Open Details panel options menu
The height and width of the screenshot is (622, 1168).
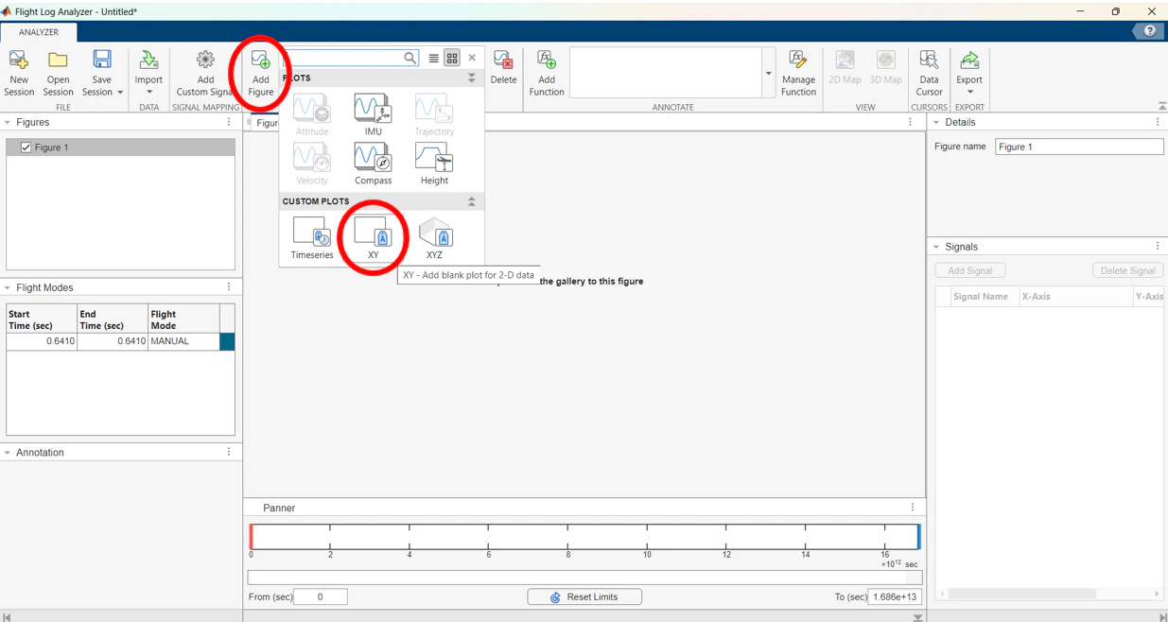pyautogui.click(x=1158, y=122)
